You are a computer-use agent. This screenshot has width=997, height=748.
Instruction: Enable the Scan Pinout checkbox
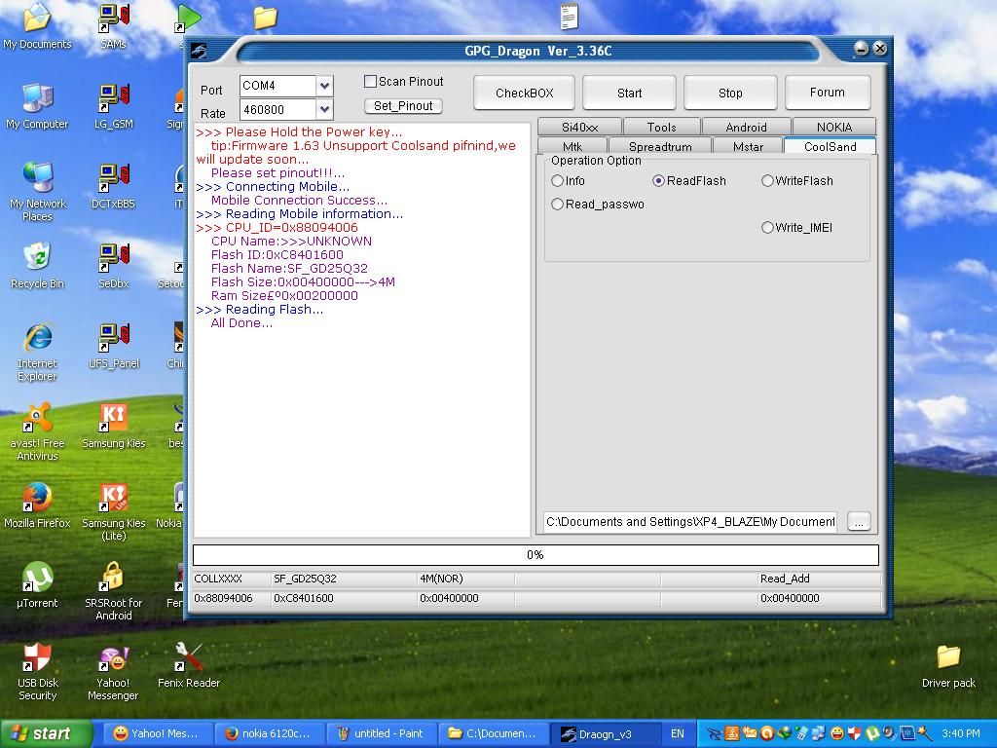[x=371, y=82]
